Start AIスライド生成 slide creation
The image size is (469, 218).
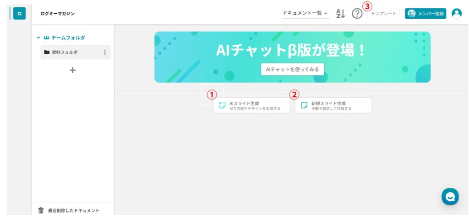pyautogui.click(x=251, y=106)
